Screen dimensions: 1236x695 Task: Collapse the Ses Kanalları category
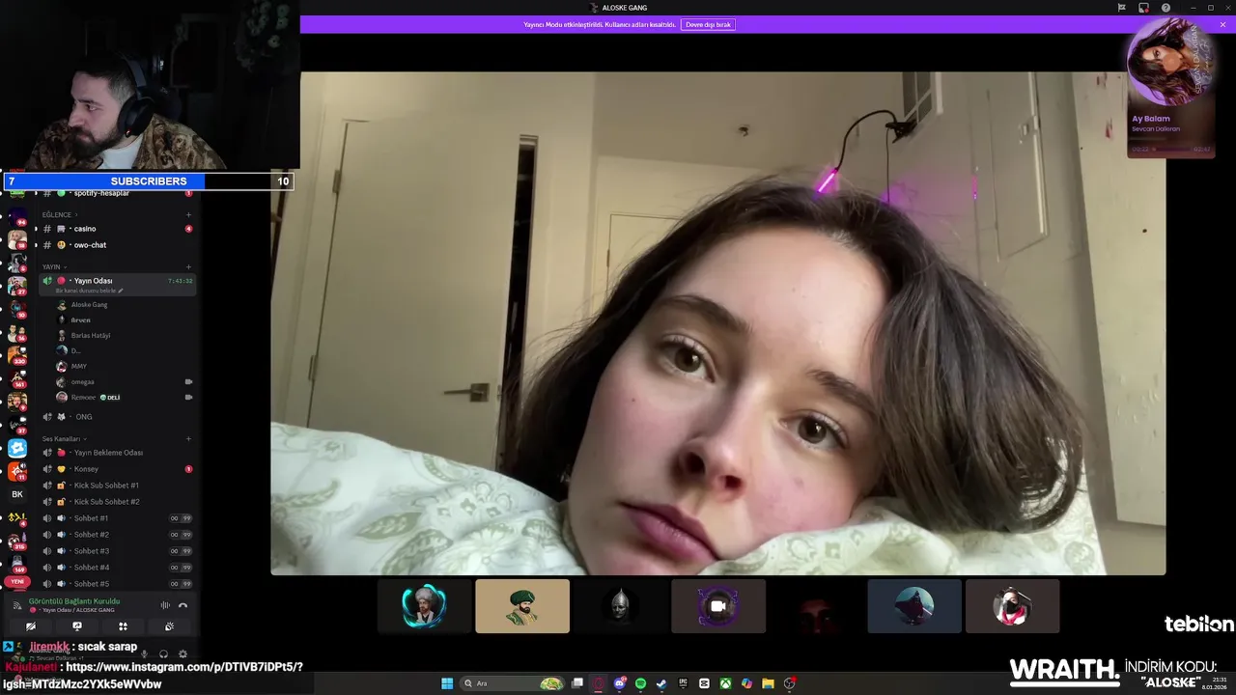click(63, 438)
